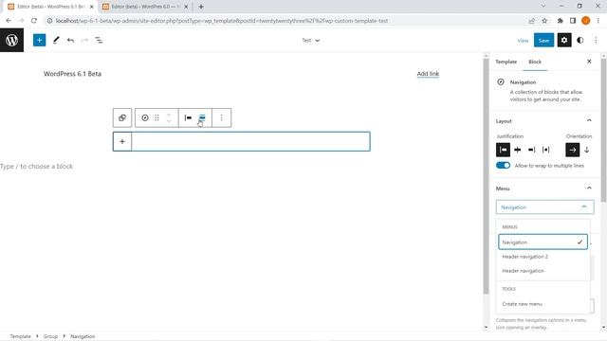Select Navigation in the breadcrumb
The image size is (607, 341).
pos(83,336)
